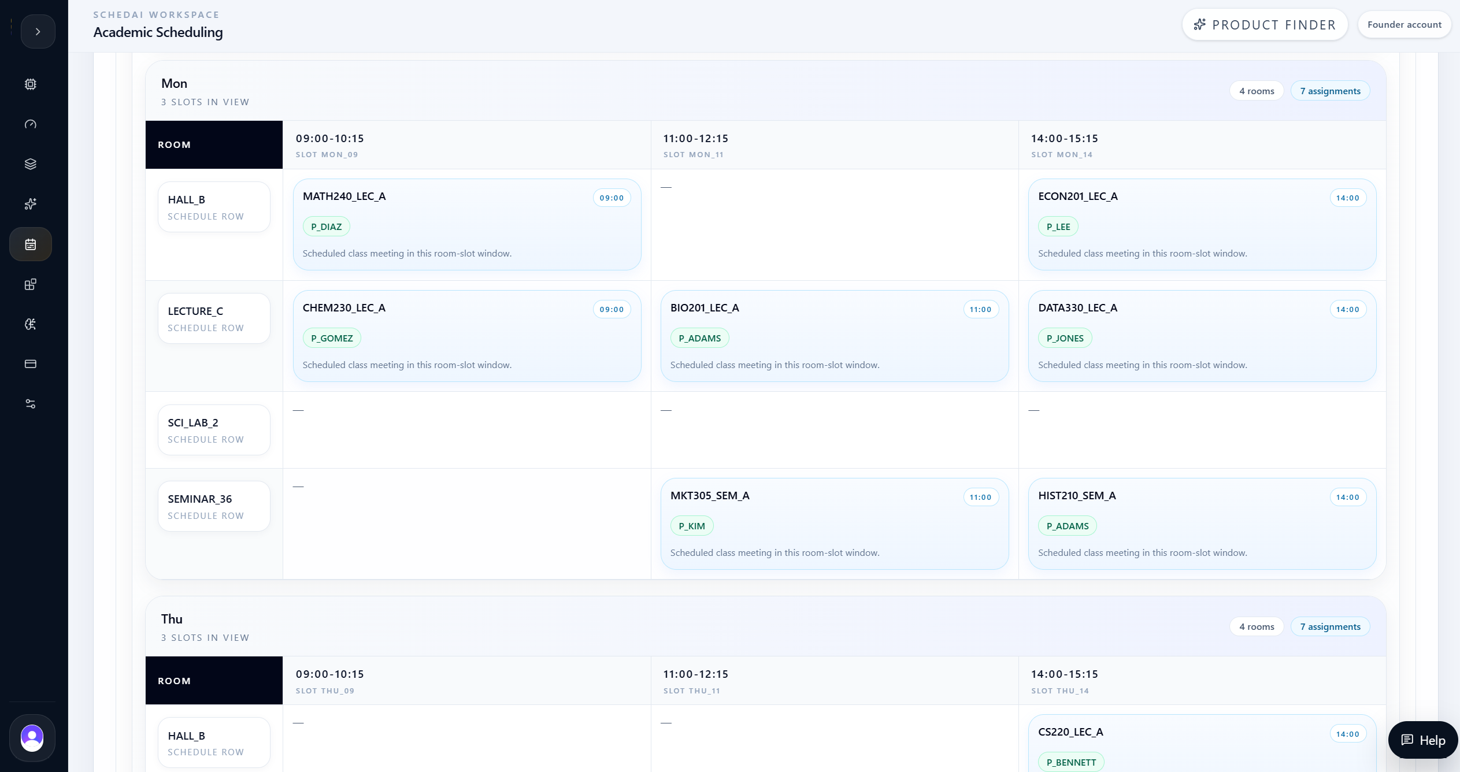The width and height of the screenshot is (1460, 772).
Task: Click the 14:00 badge on HIST210_SEM_A
Action: [1348, 497]
